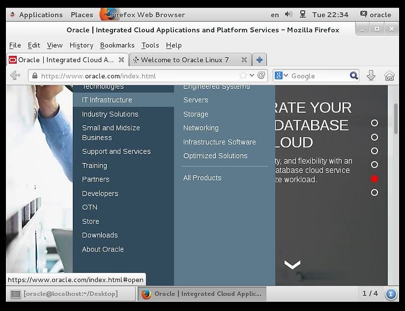Open the File menu
Screen dimensions: 405x311
(x=15, y=45)
